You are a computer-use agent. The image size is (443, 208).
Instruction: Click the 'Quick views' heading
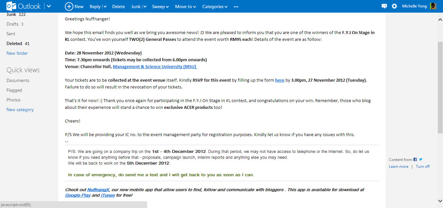coord(23,70)
